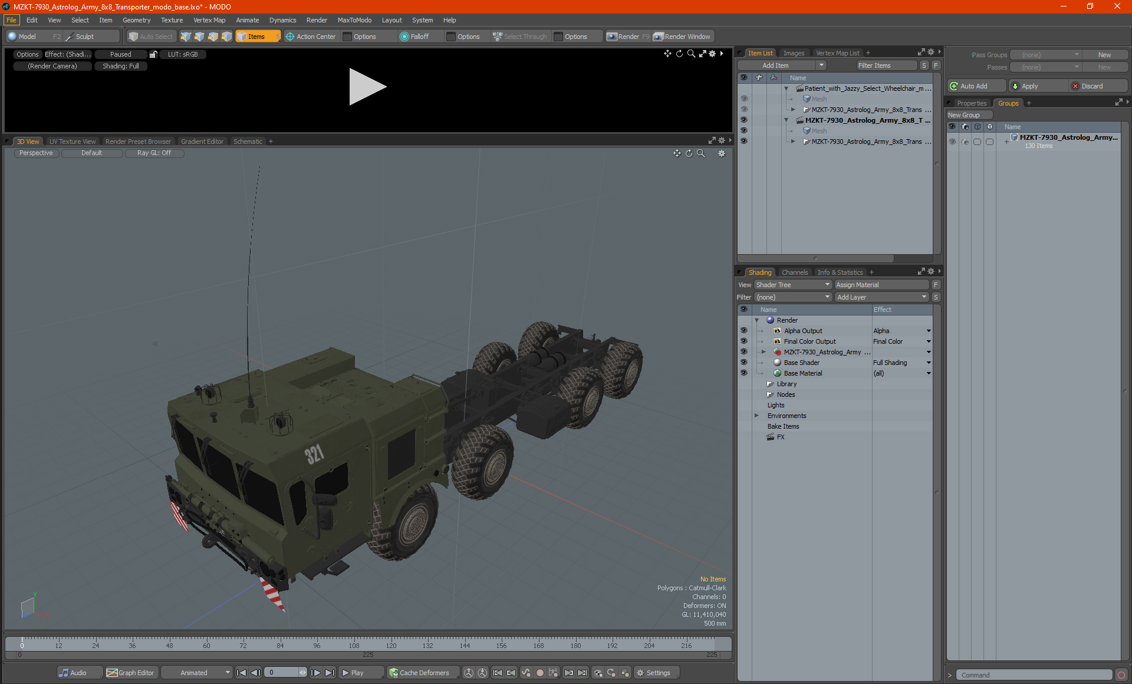Image resolution: width=1132 pixels, height=684 pixels.
Task: Switch to the UV Texture View tab
Action: click(72, 142)
